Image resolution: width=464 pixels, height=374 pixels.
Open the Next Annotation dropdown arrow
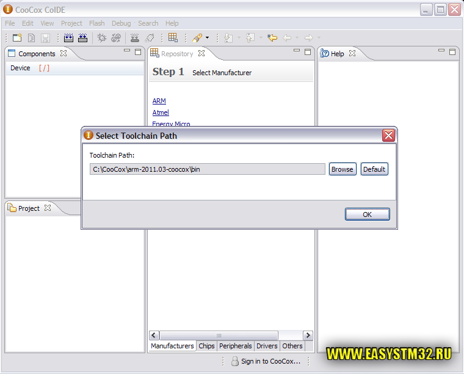[239, 38]
